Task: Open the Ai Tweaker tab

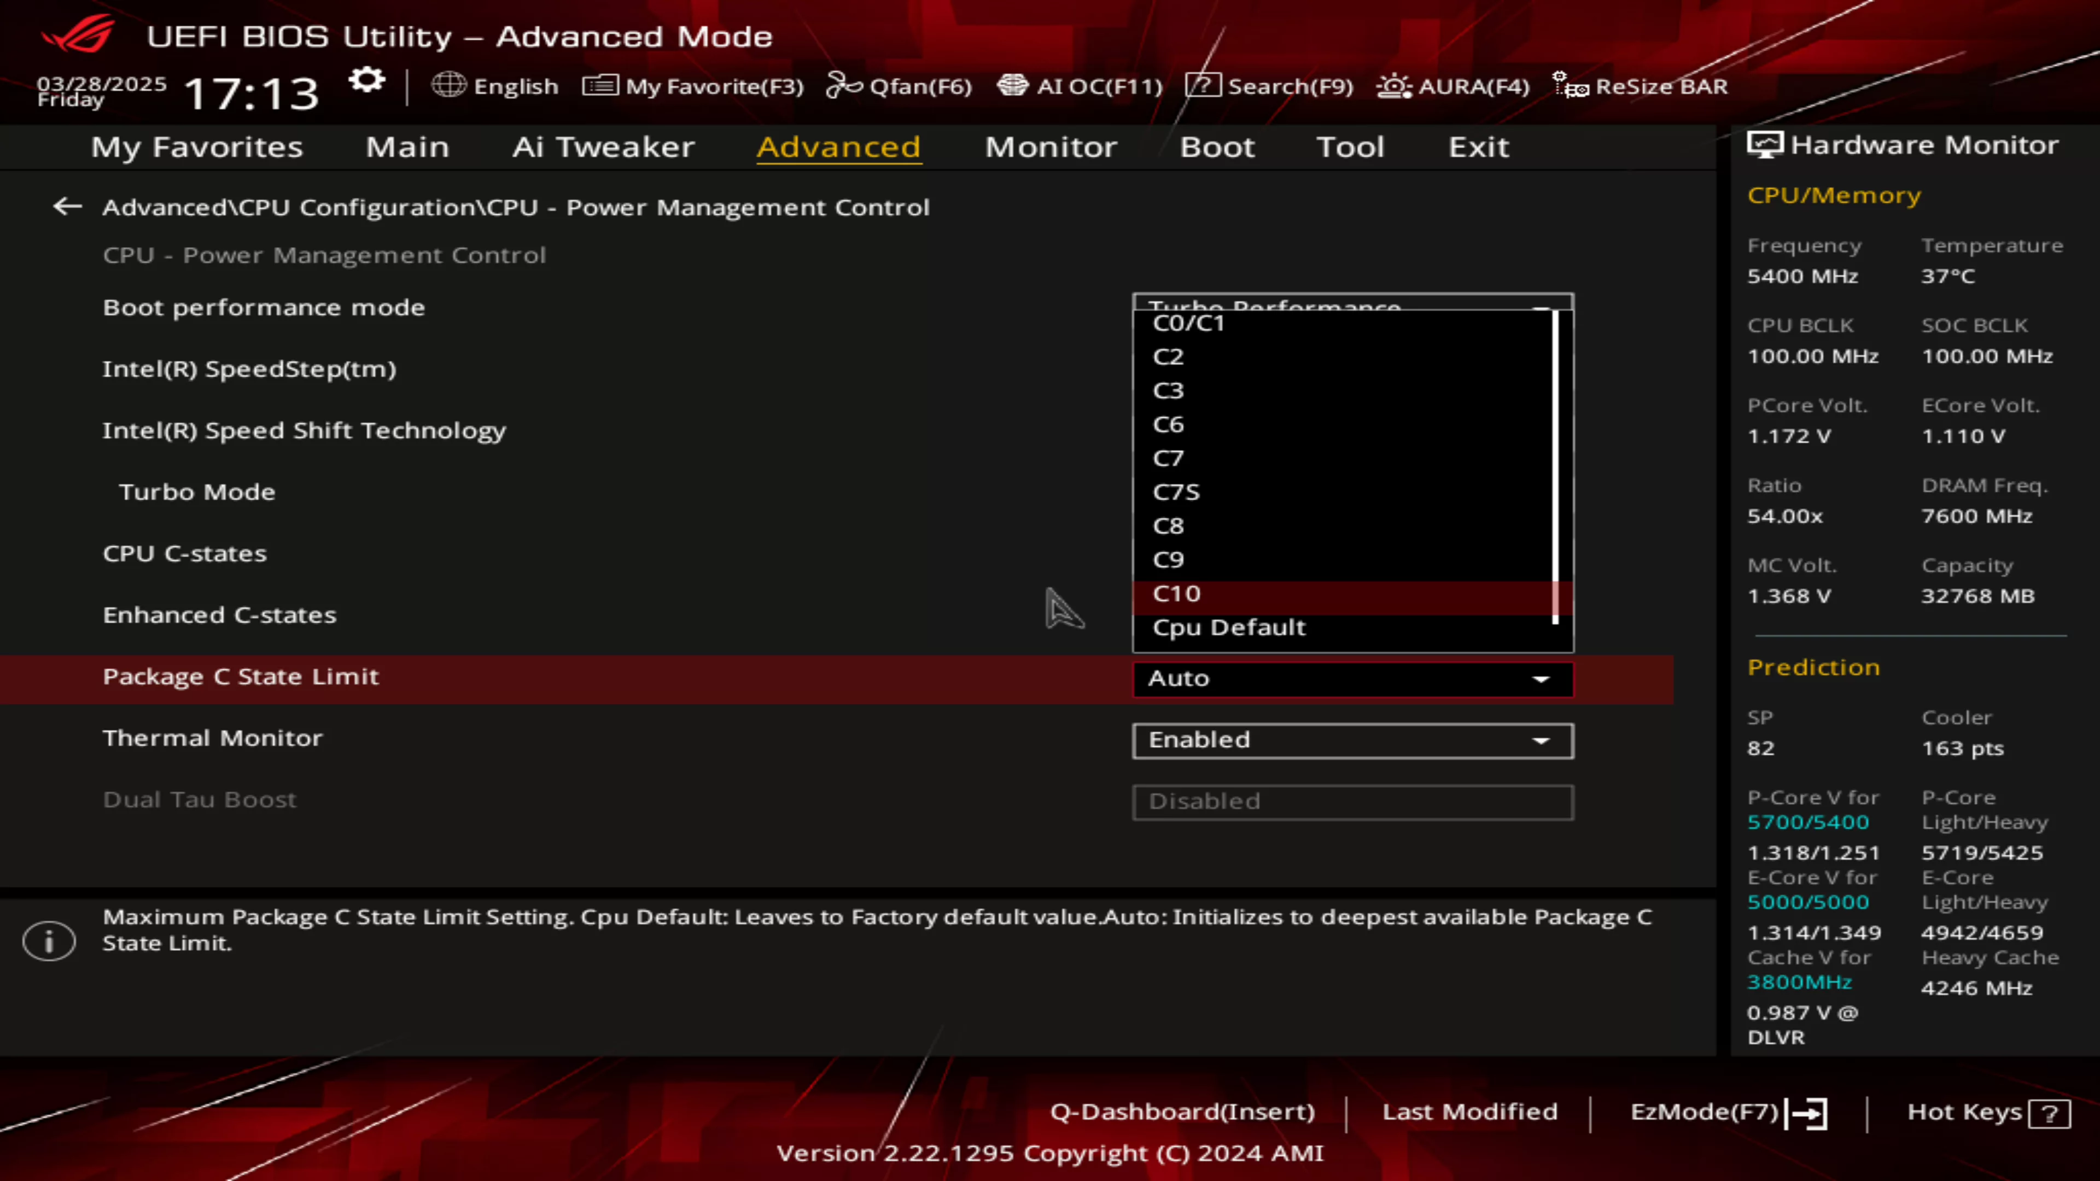Action: (x=603, y=147)
